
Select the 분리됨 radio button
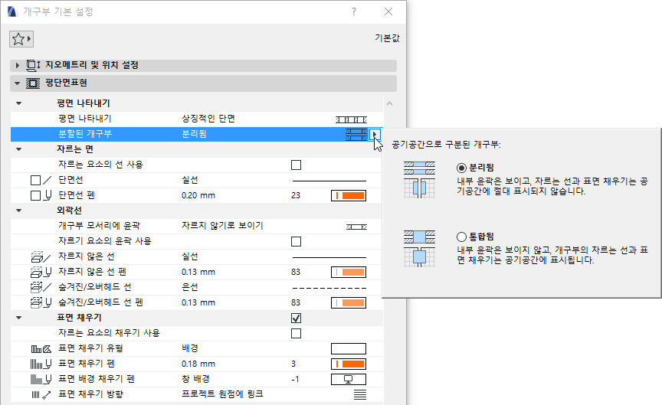[461, 168]
